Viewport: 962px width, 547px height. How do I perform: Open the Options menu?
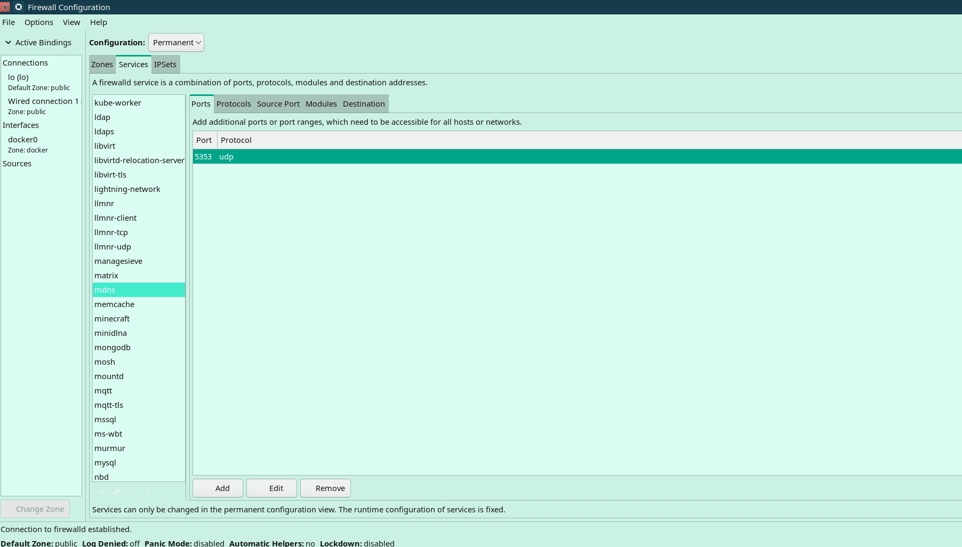pyautogui.click(x=38, y=22)
